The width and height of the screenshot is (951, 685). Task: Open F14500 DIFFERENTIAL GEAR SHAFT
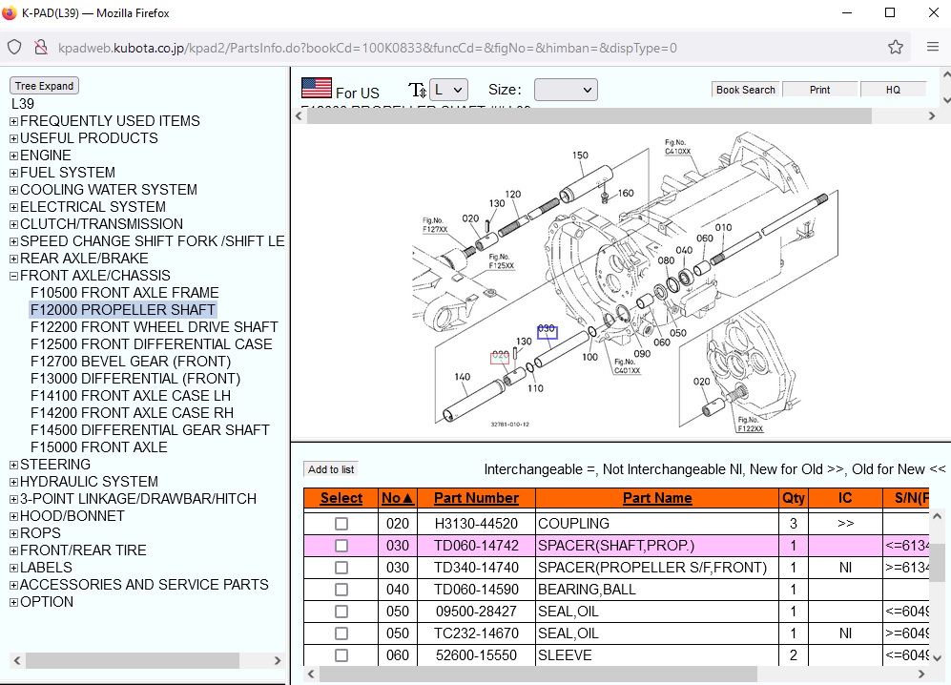click(x=150, y=430)
